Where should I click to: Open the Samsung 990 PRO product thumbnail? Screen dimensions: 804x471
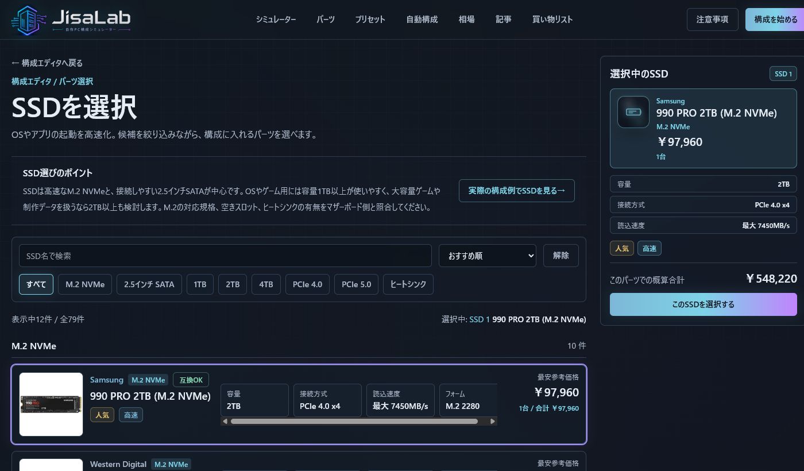click(51, 404)
